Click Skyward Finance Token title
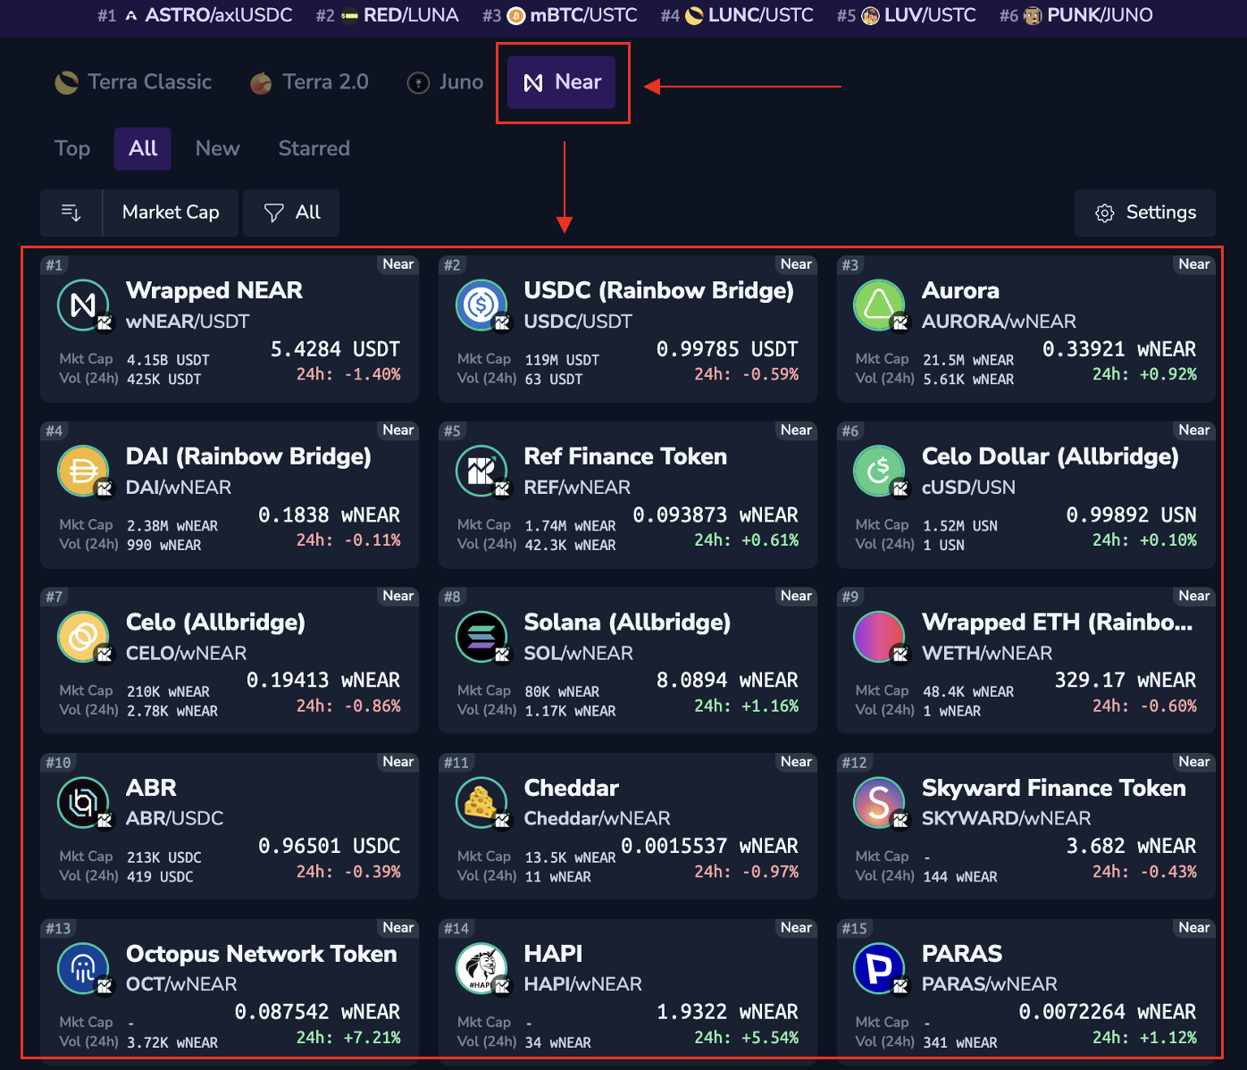The width and height of the screenshot is (1247, 1070). pyautogui.click(x=1054, y=788)
